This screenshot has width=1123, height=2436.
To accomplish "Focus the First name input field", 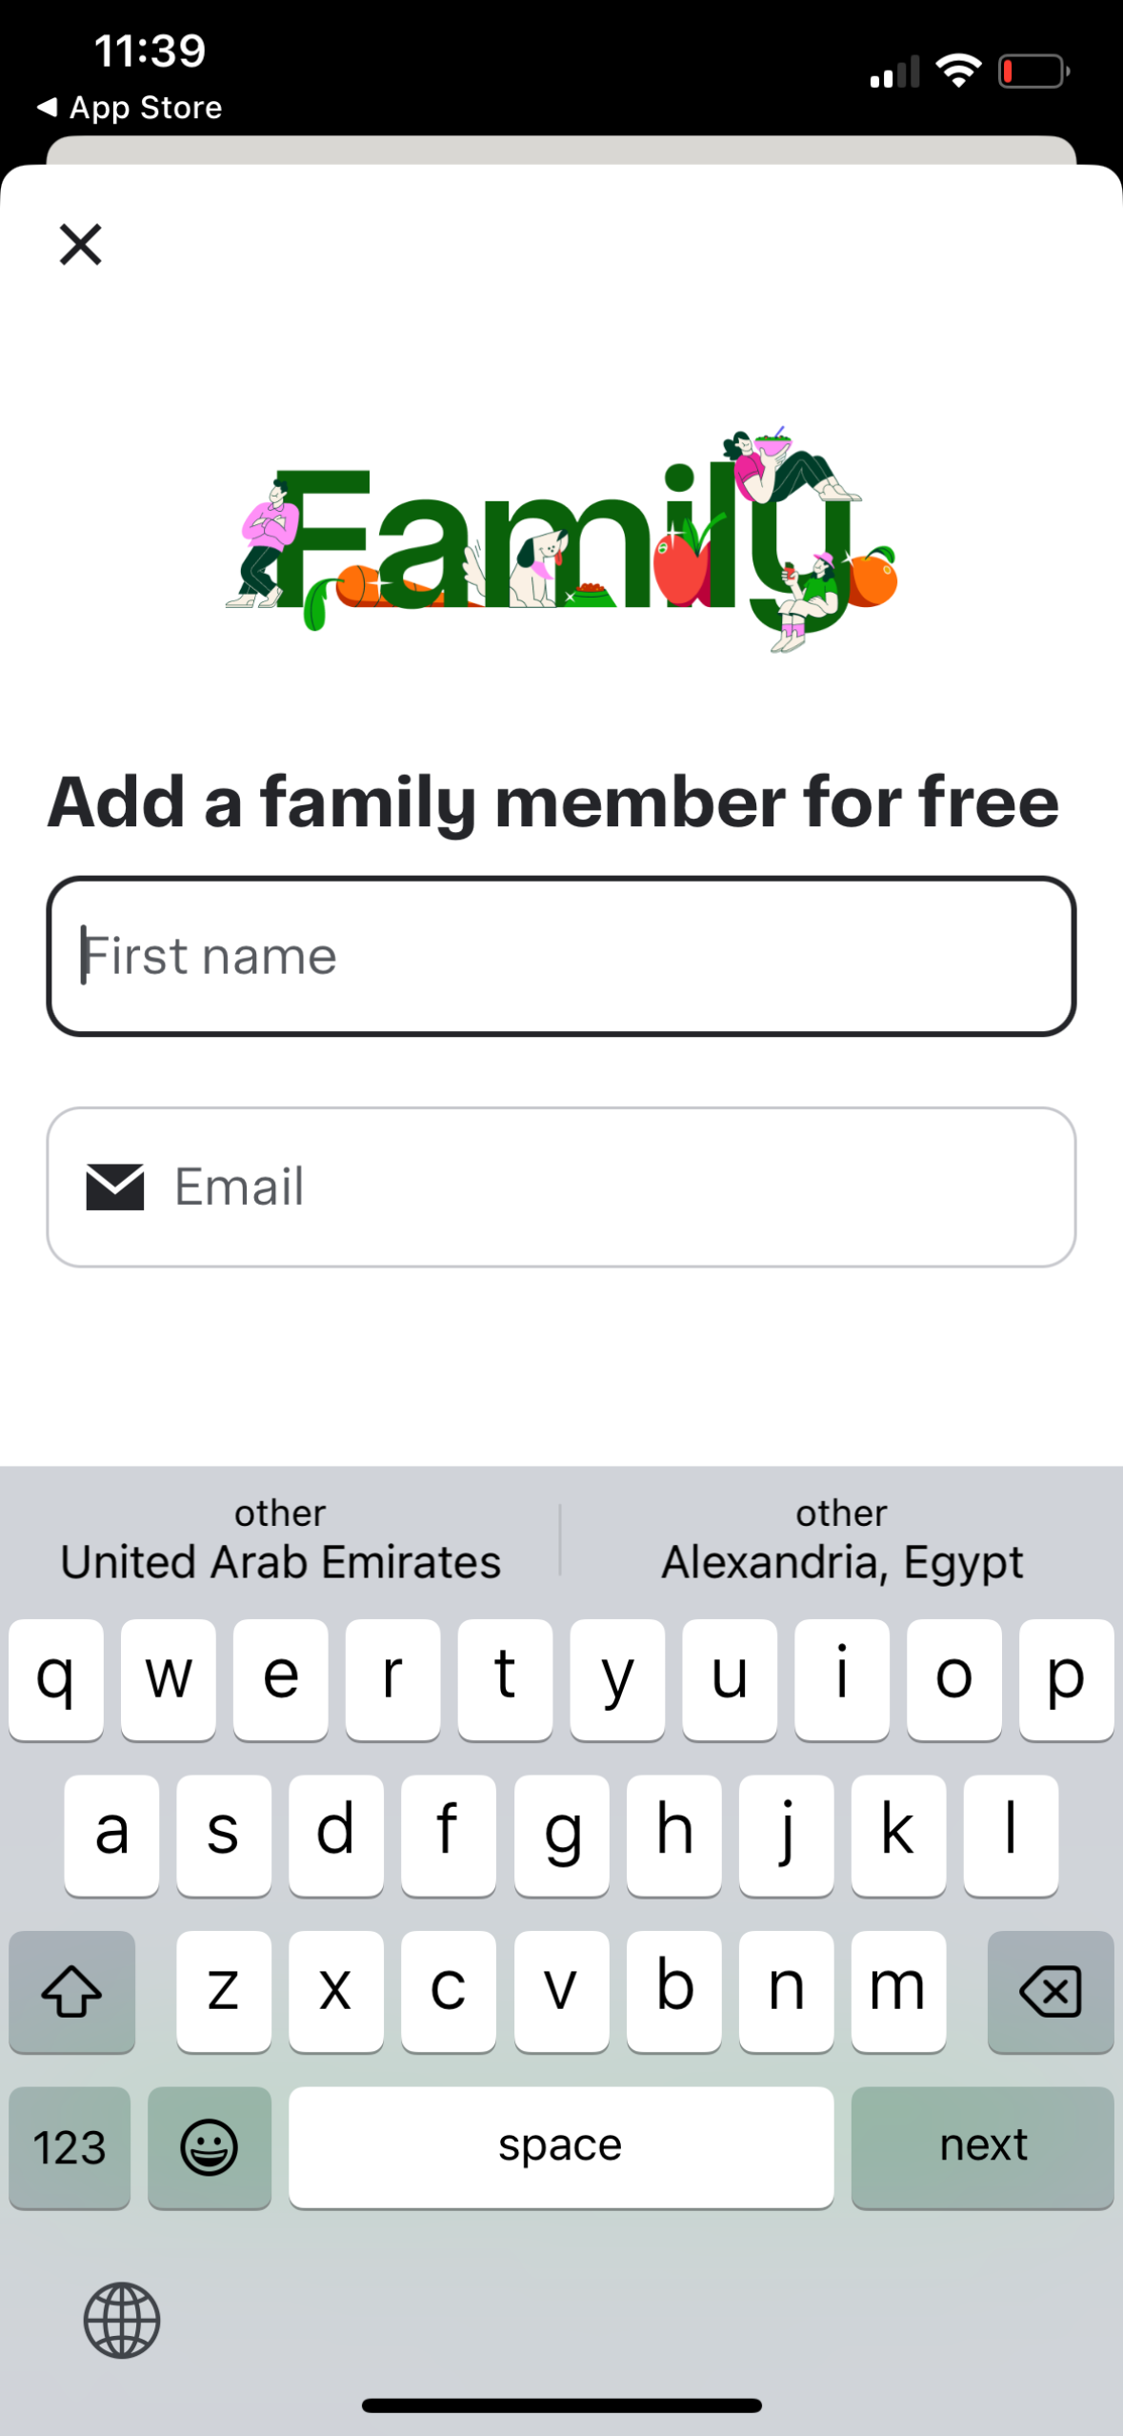I will [x=561, y=956].
